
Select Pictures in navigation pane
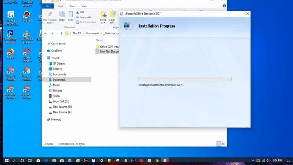(x=57, y=91)
